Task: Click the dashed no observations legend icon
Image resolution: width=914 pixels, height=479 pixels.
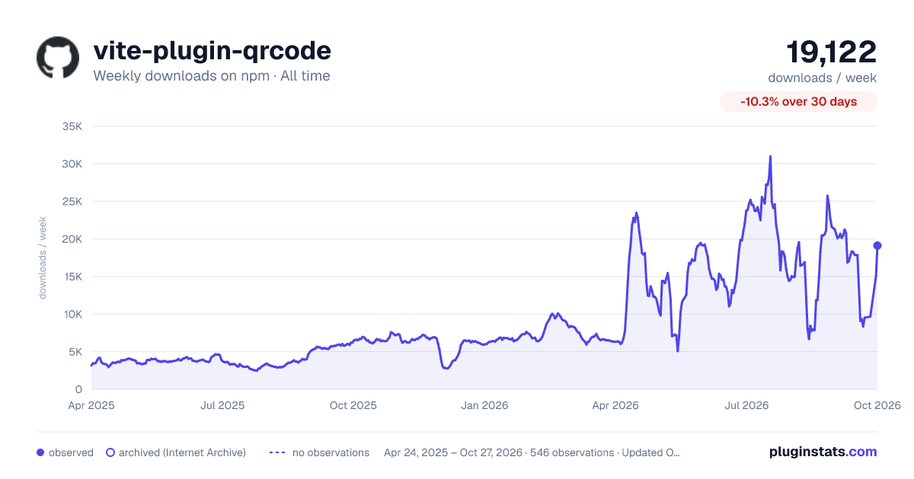Action: [277, 452]
